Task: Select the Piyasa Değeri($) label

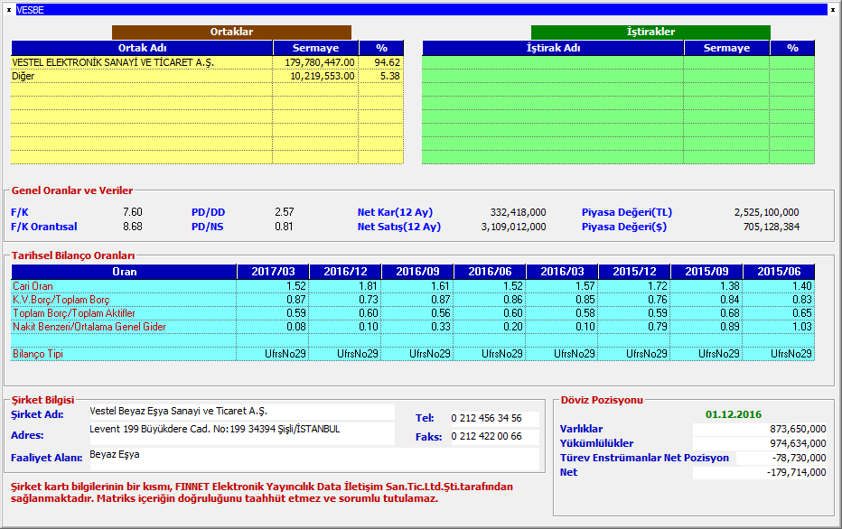Action: 624,227
